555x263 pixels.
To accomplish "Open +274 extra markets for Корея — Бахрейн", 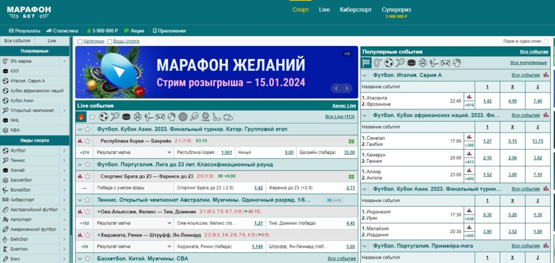I will click(x=84, y=153).
